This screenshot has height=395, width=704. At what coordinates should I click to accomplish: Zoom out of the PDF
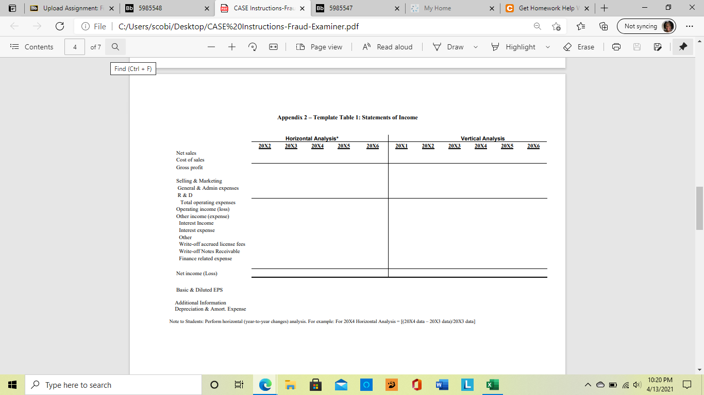[x=211, y=47]
